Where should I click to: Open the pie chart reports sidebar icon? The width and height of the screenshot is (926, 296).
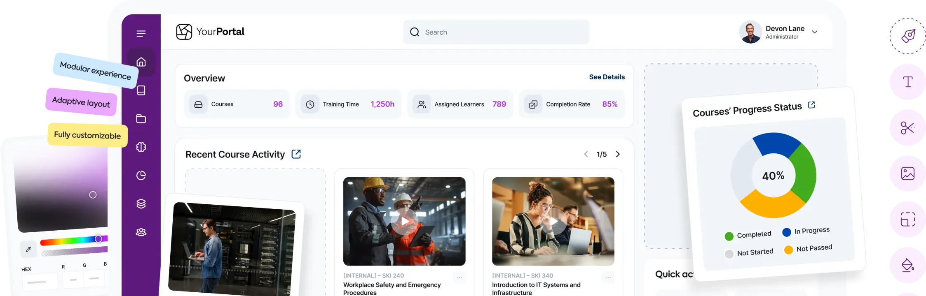point(141,176)
